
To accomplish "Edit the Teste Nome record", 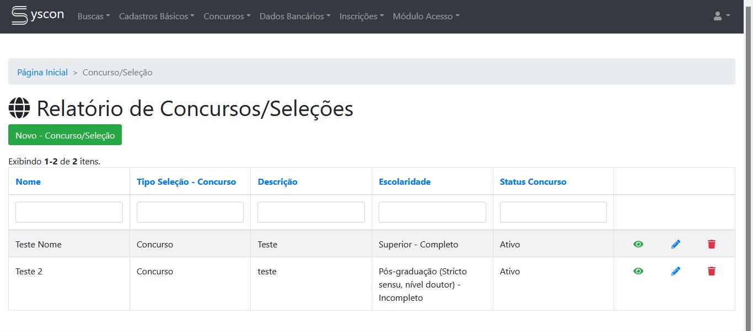I will coord(676,244).
